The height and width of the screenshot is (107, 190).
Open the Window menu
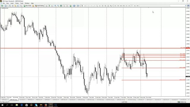click(27, 3)
